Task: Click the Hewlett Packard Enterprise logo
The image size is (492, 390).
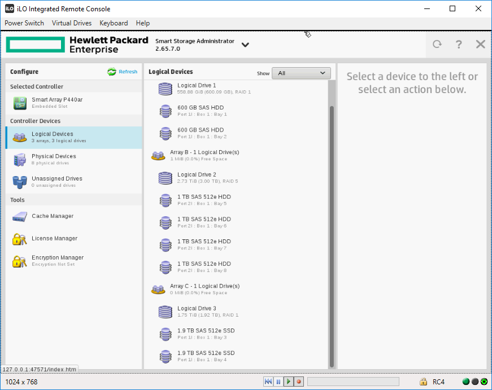Action: pyautogui.click(x=77, y=45)
